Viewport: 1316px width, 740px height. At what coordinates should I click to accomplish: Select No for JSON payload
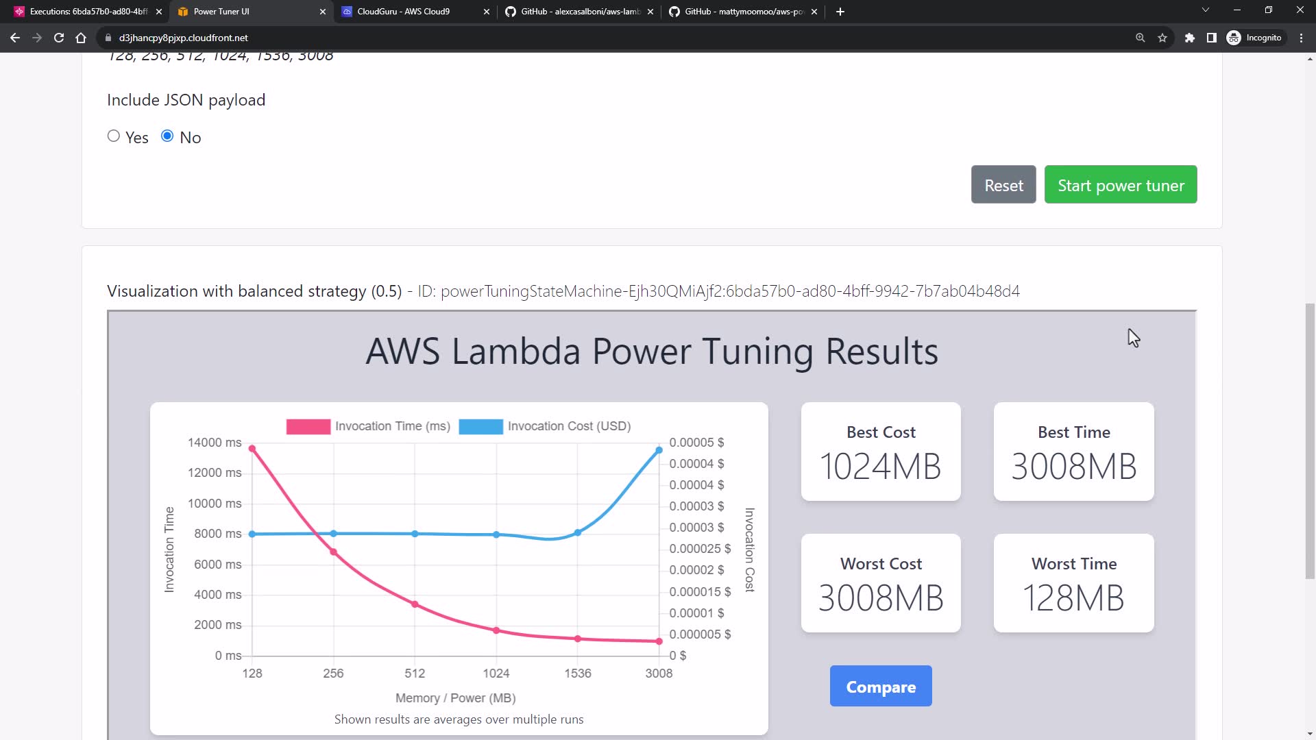pos(167,136)
